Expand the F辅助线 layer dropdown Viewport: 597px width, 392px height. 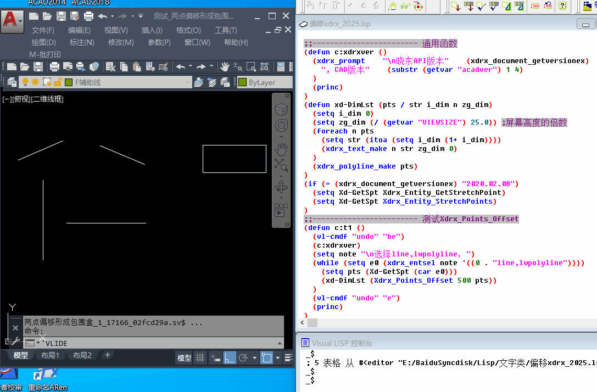(187, 82)
